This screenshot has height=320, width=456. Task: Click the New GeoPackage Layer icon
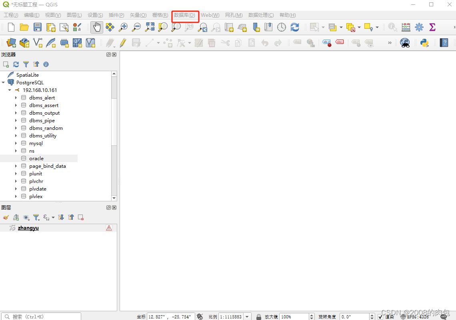[x=24, y=43]
